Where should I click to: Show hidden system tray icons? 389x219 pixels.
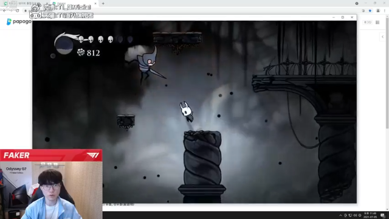tap(340, 215)
